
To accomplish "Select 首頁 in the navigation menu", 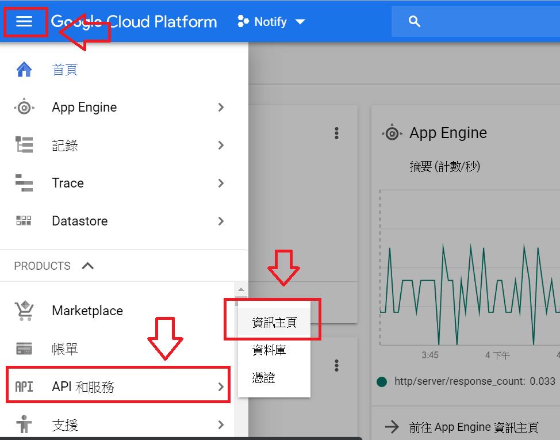I will point(65,70).
